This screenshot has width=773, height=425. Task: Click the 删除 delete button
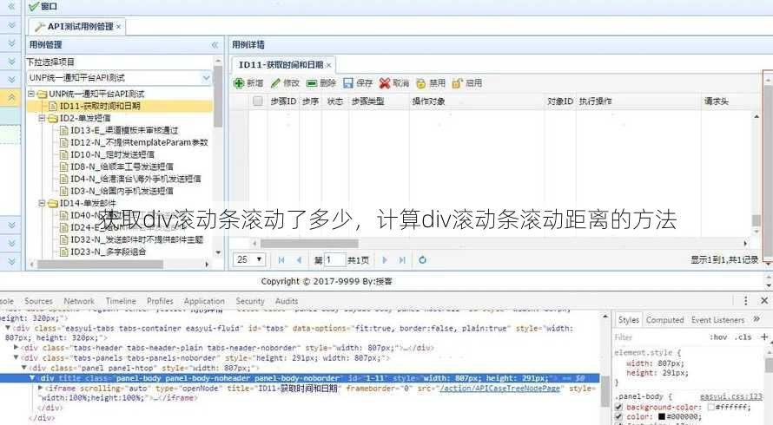click(321, 83)
